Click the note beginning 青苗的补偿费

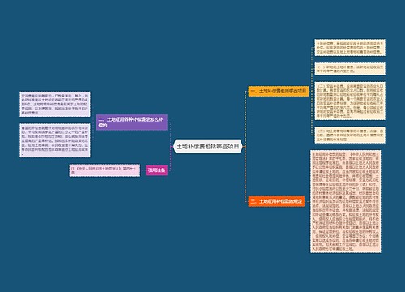point(55,140)
